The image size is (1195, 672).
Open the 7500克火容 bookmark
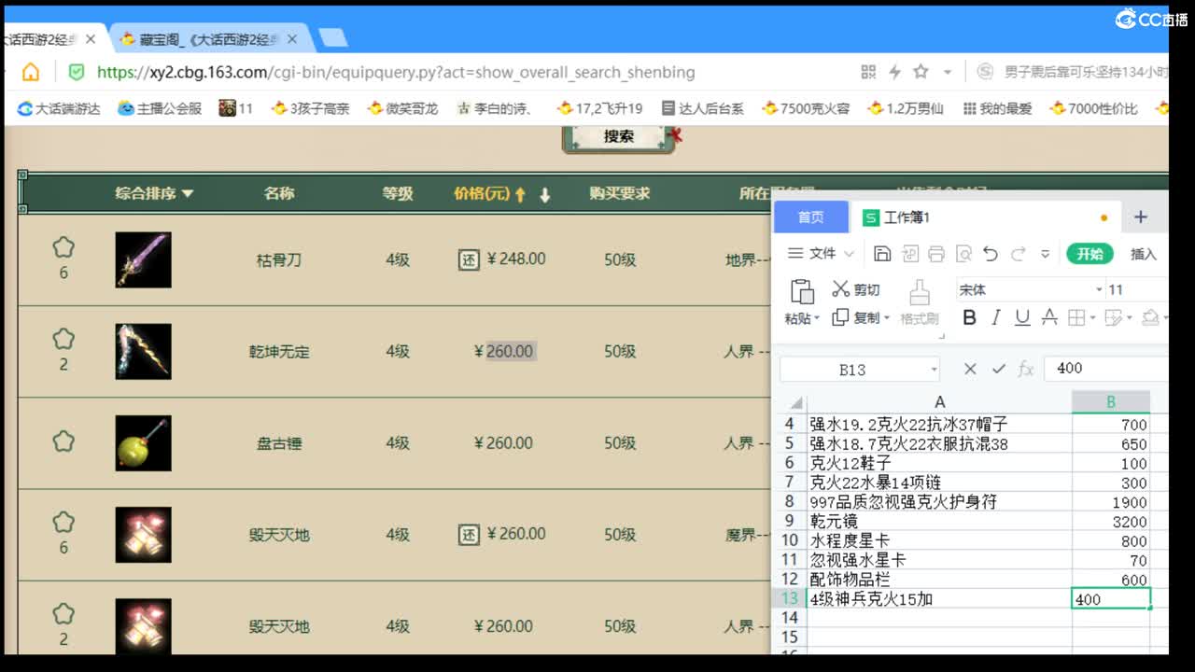[x=806, y=108]
